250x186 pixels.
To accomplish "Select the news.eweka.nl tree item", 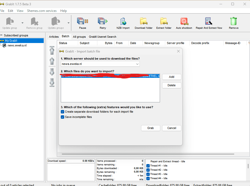I will tap(17, 45).
